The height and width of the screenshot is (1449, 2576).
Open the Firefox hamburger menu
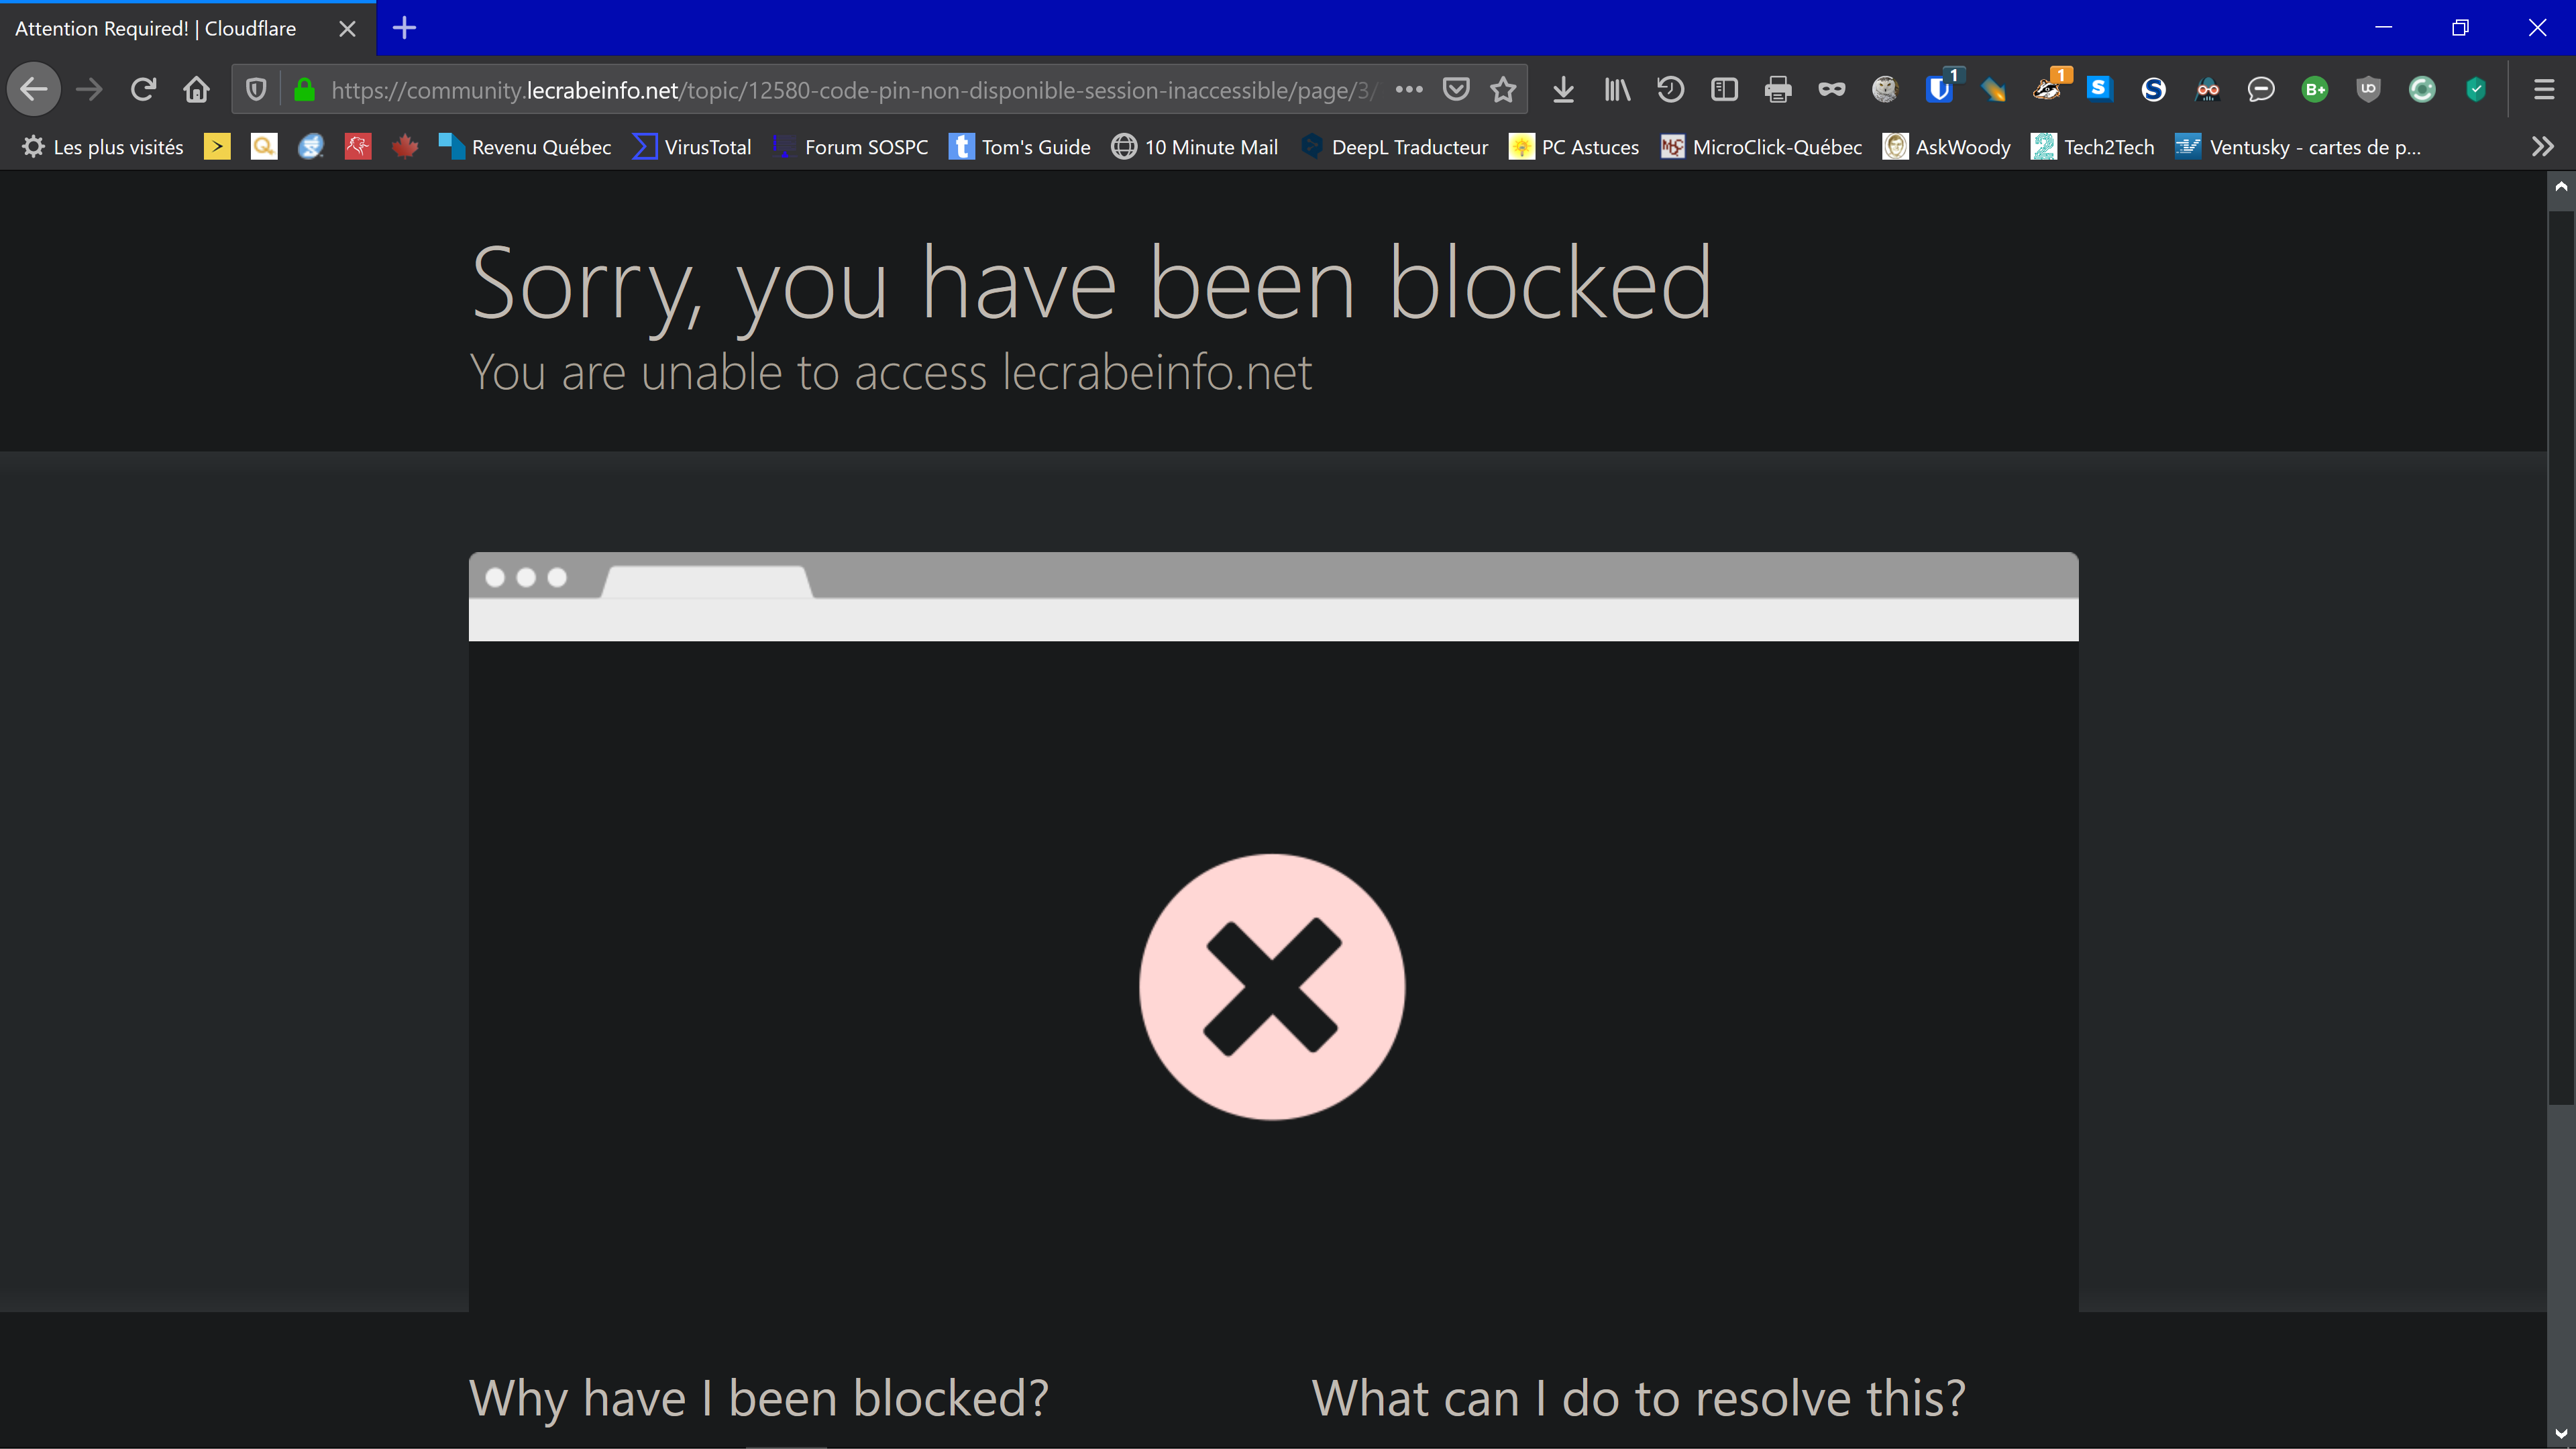click(2544, 90)
